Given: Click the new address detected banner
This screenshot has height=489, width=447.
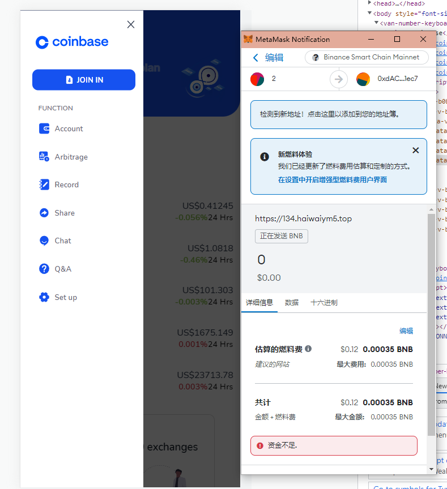Looking at the screenshot, I should coord(338,114).
